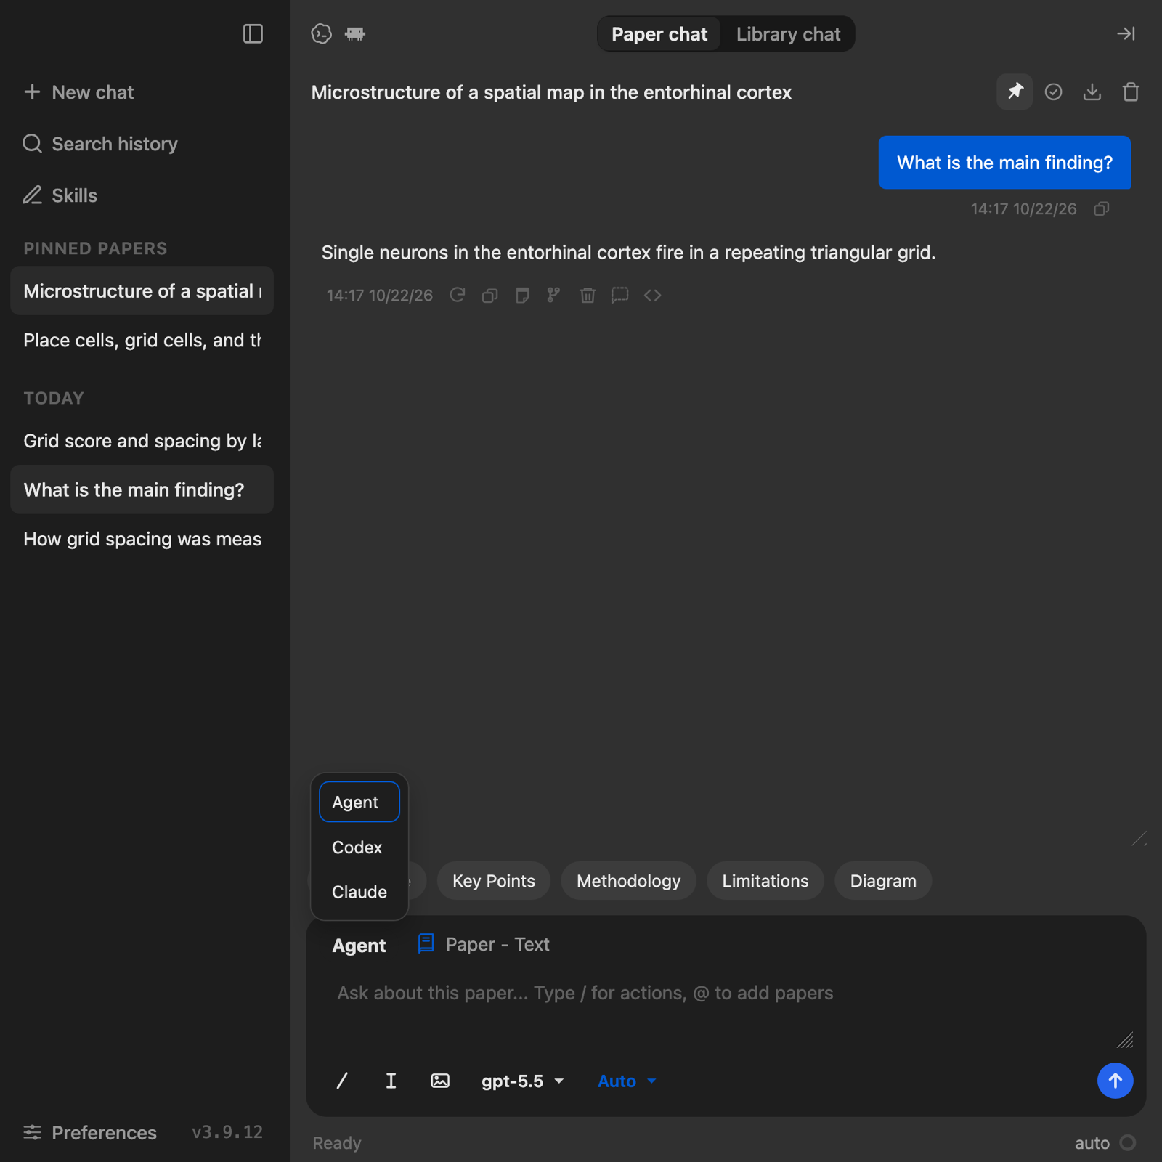Download the chat with the download icon
The height and width of the screenshot is (1162, 1162).
coord(1092,92)
